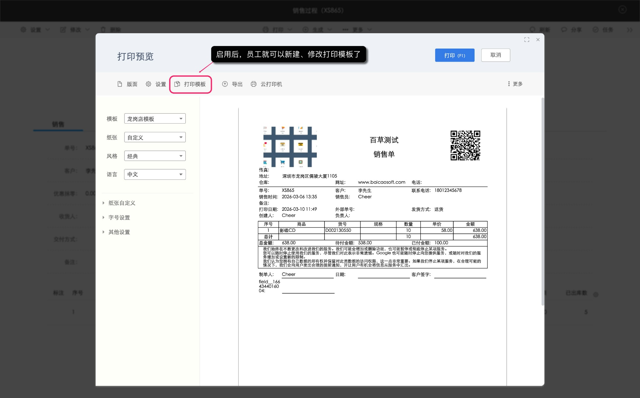Select the 导出 export icon

click(233, 84)
